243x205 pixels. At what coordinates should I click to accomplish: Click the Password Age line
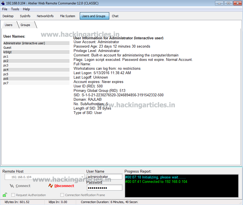coord(112,46)
